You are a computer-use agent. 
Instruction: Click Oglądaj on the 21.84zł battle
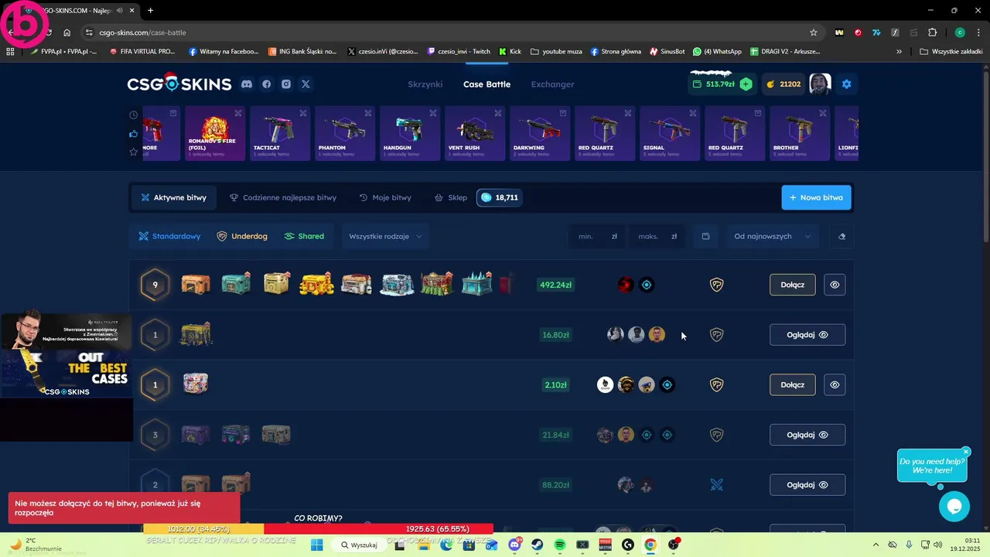point(807,435)
